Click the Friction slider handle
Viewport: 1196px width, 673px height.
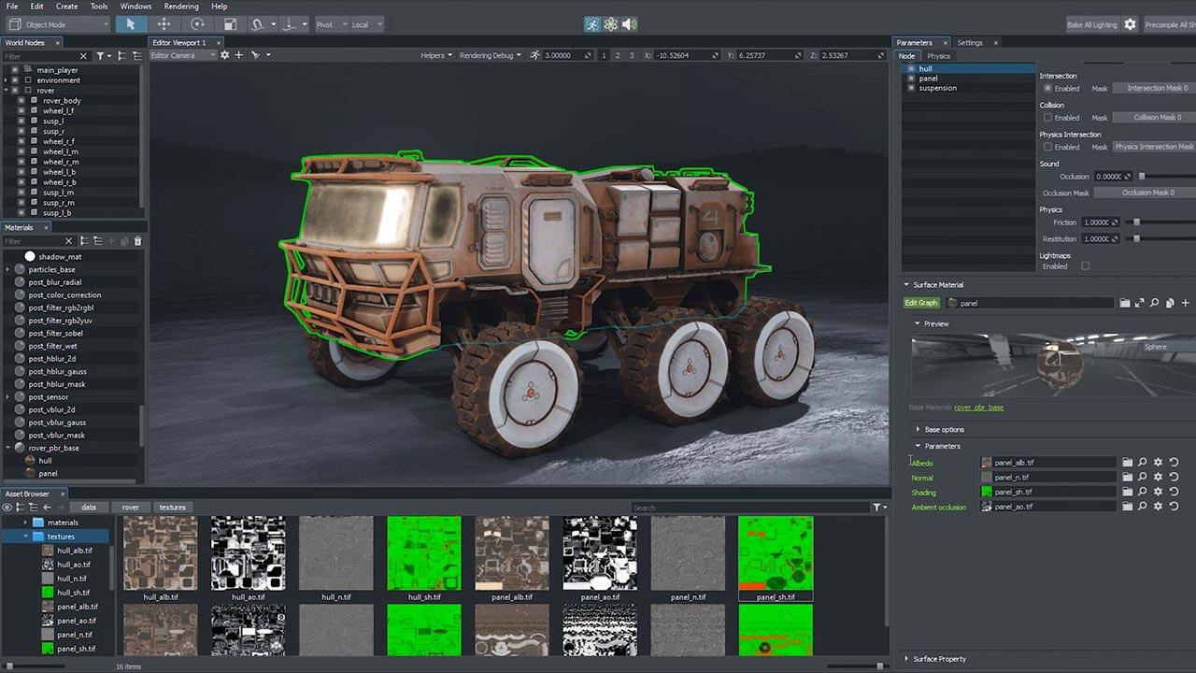1136,222
